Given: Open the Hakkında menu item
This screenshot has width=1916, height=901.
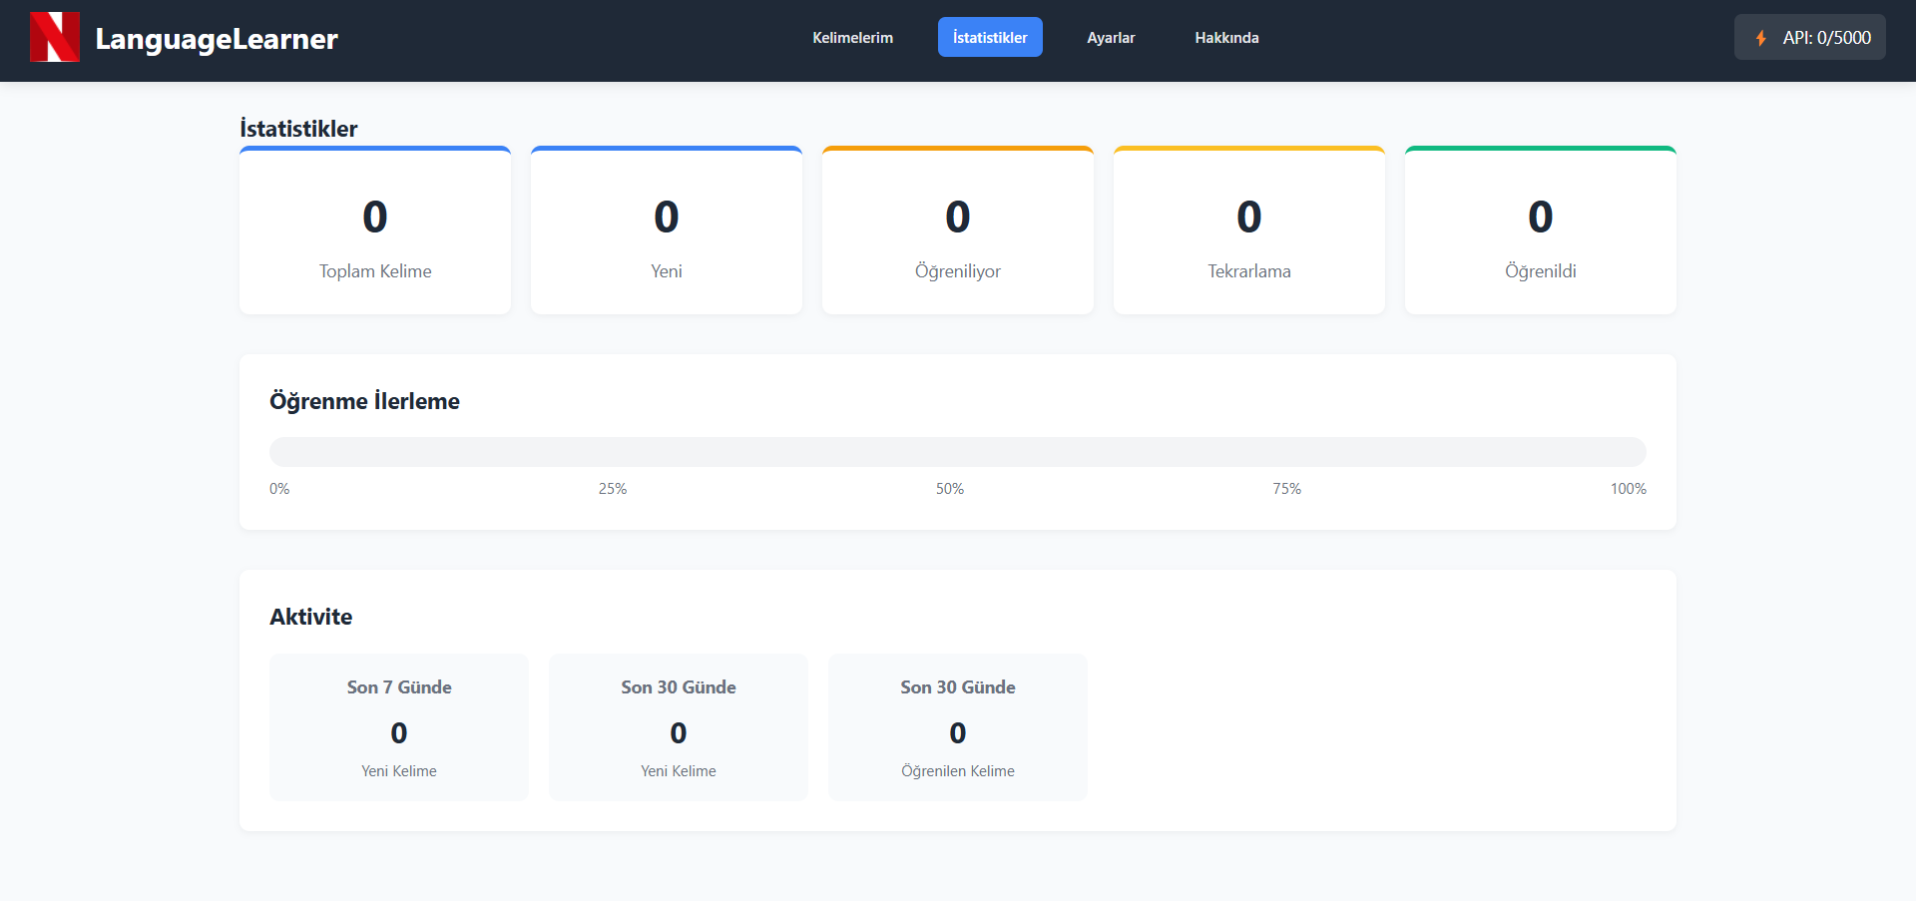Looking at the screenshot, I should pos(1226,38).
